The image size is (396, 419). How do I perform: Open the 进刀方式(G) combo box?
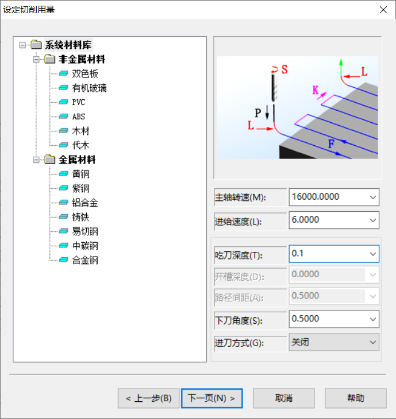(x=334, y=342)
